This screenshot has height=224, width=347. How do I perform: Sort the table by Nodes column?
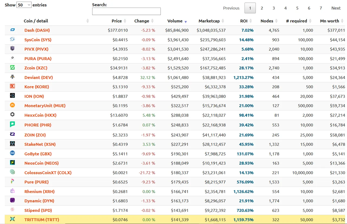(269, 21)
